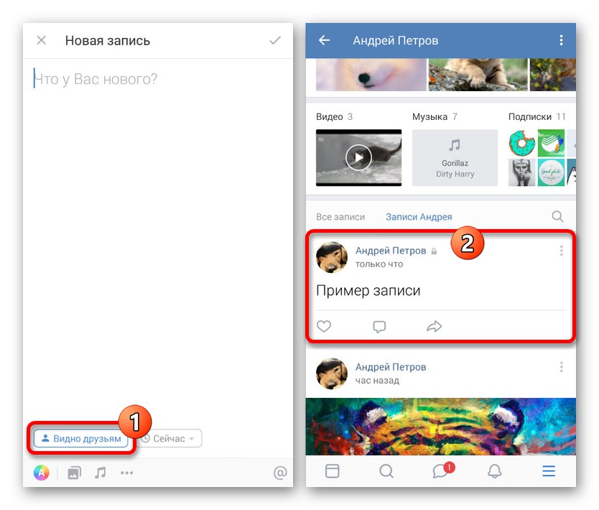Toggle 'Видно друзьям' visibility option

pyautogui.click(x=80, y=439)
